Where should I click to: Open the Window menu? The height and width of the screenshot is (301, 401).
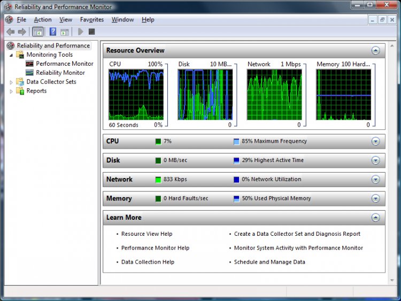tap(123, 20)
